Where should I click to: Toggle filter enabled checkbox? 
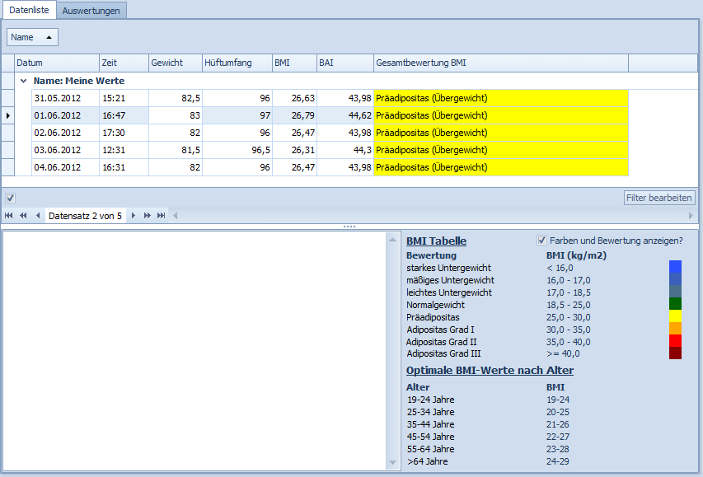(11, 198)
